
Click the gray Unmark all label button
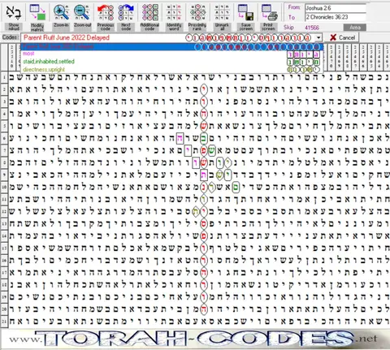pyautogui.click(x=222, y=27)
